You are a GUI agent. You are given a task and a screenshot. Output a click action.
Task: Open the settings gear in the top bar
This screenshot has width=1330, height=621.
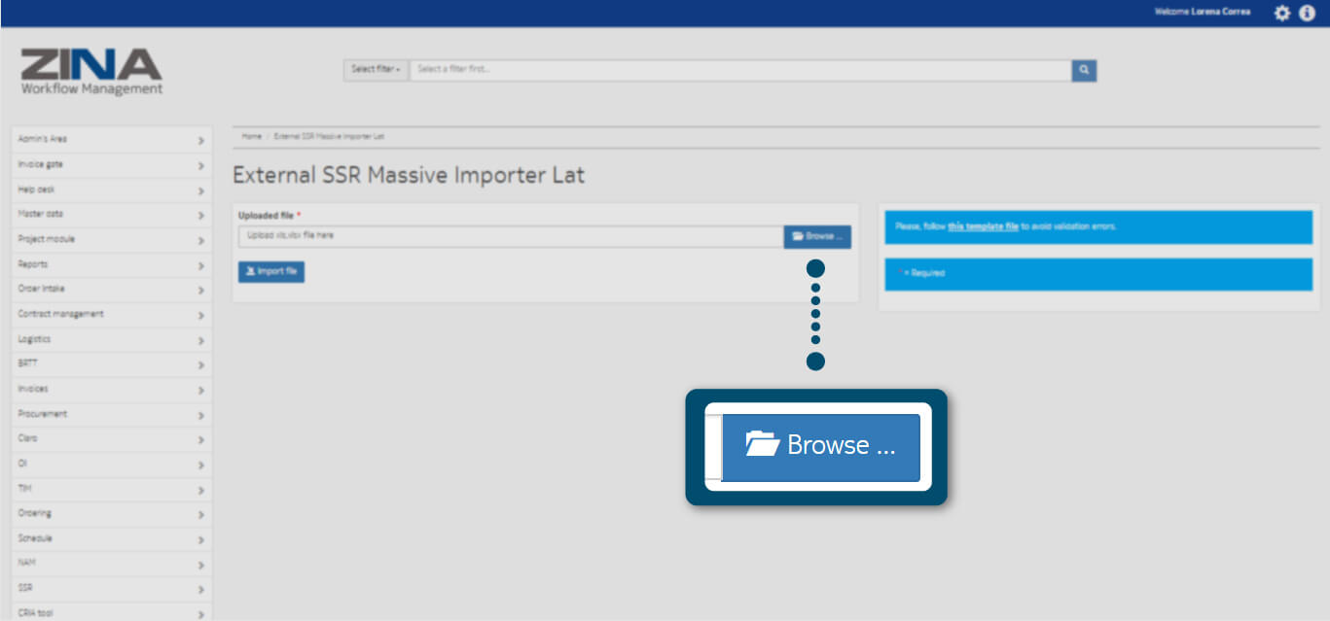[1281, 13]
